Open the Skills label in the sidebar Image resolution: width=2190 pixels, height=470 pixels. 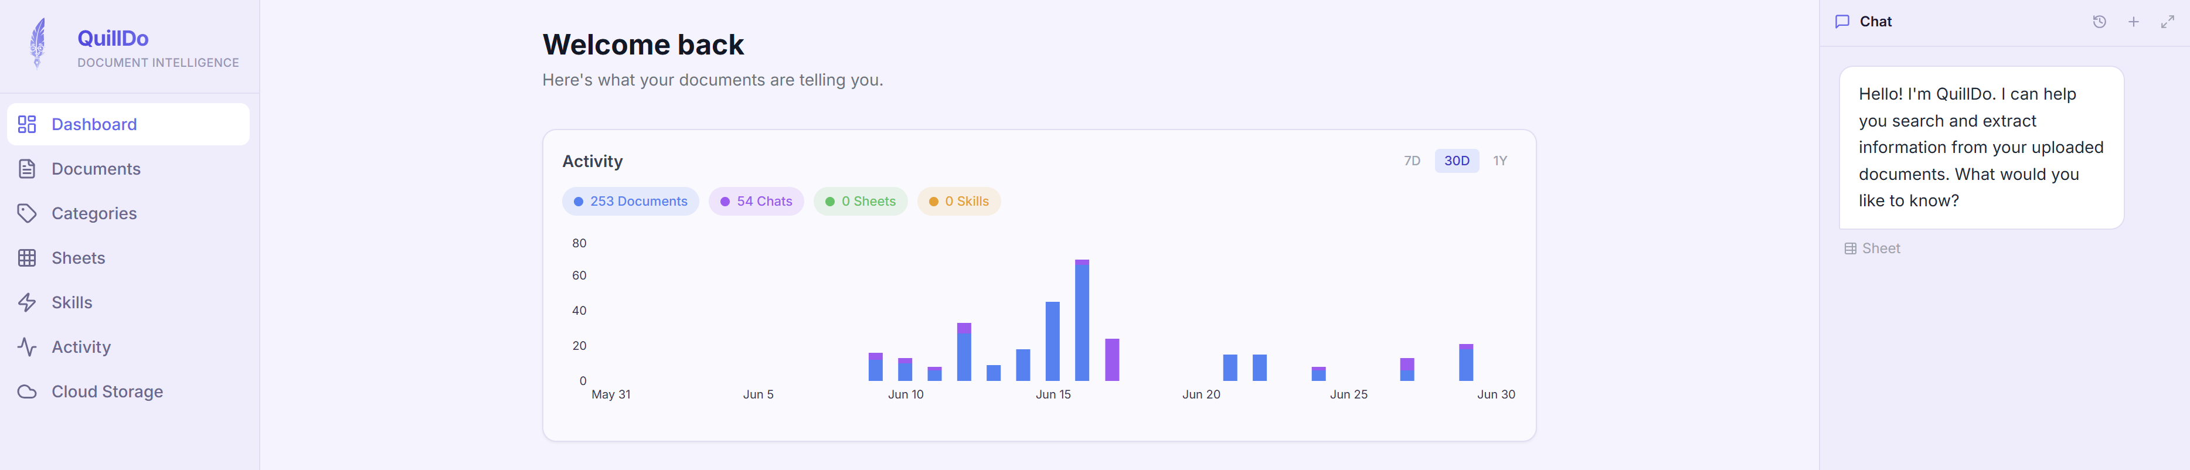pyautogui.click(x=72, y=302)
